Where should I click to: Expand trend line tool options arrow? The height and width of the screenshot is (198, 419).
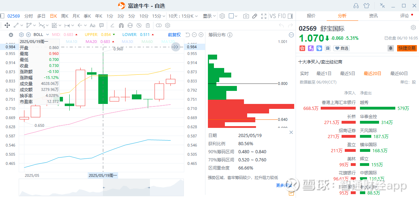click(22, 26)
